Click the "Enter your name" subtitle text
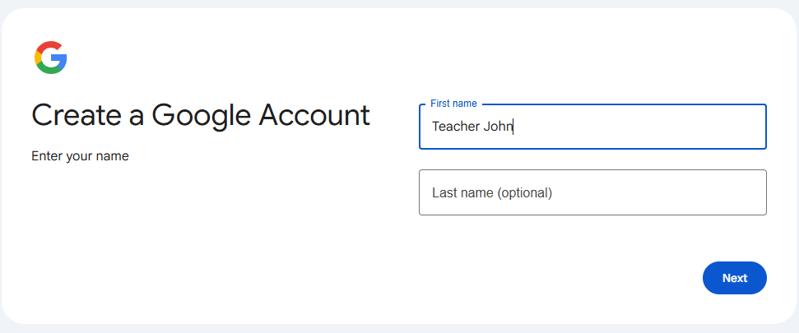 80,156
